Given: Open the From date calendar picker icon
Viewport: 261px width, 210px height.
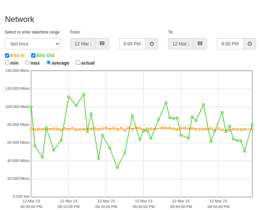Looking at the screenshot, I should [102, 44].
